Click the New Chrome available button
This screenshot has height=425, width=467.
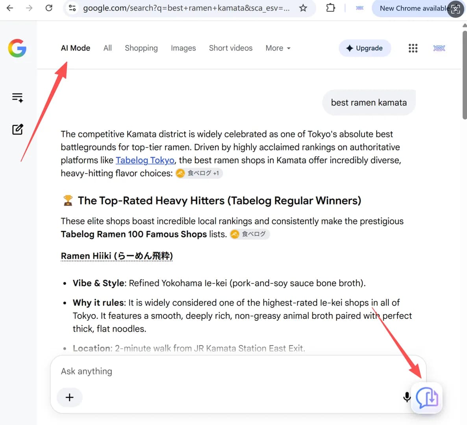click(x=414, y=8)
